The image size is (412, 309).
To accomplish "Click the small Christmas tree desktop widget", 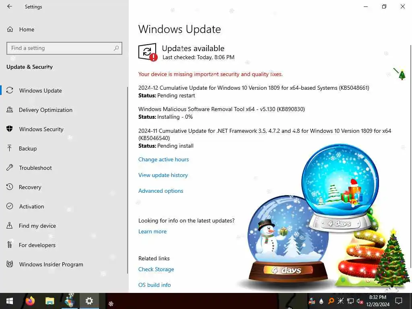I will (x=402, y=75).
